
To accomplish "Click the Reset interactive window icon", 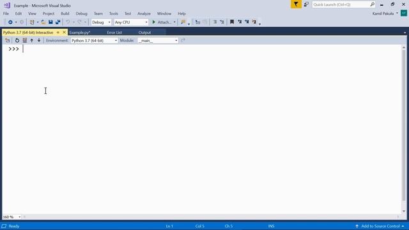I will pyautogui.click(x=17, y=40).
